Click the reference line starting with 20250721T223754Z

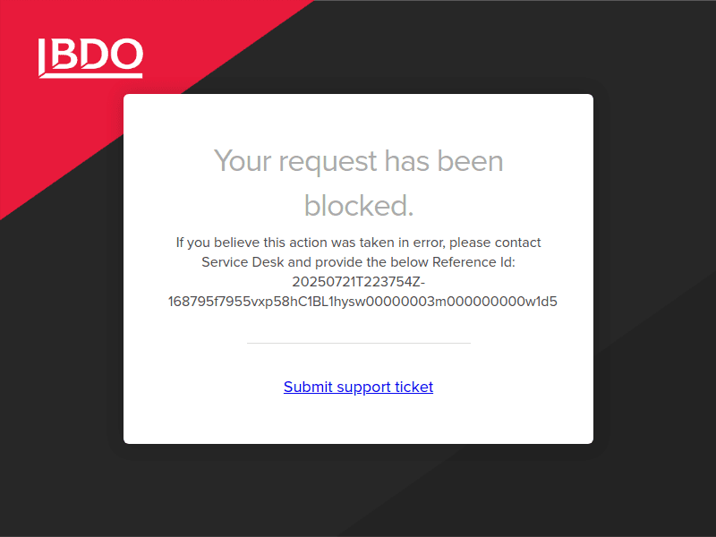(x=358, y=282)
